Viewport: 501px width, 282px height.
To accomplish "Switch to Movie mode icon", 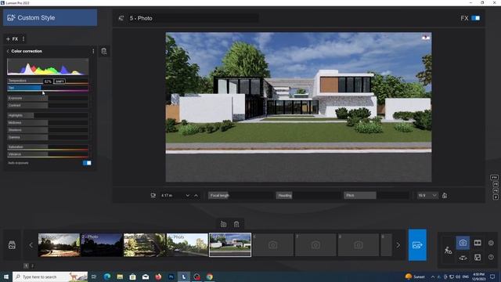I will point(478,243).
